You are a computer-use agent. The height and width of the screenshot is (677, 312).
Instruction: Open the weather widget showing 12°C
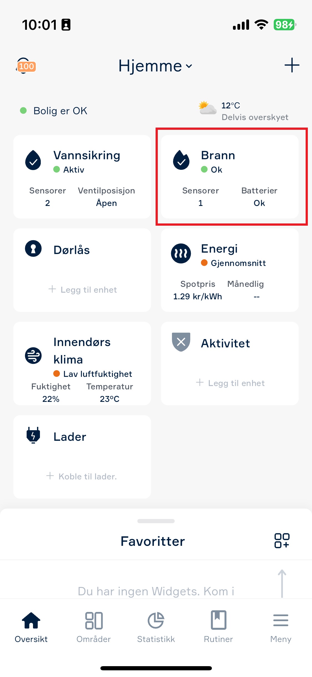243,111
